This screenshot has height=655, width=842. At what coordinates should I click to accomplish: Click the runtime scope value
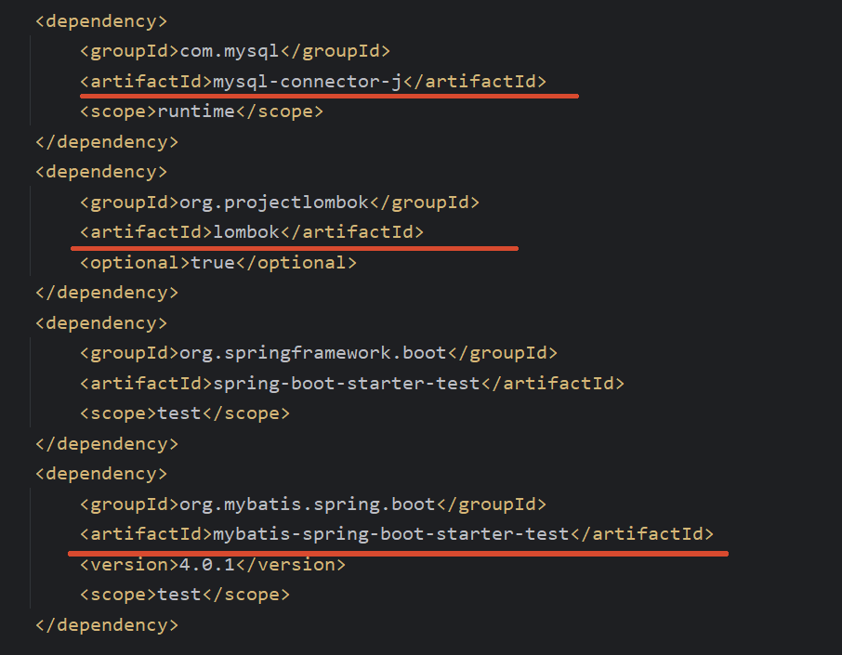pyautogui.click(x=196, y=111)
